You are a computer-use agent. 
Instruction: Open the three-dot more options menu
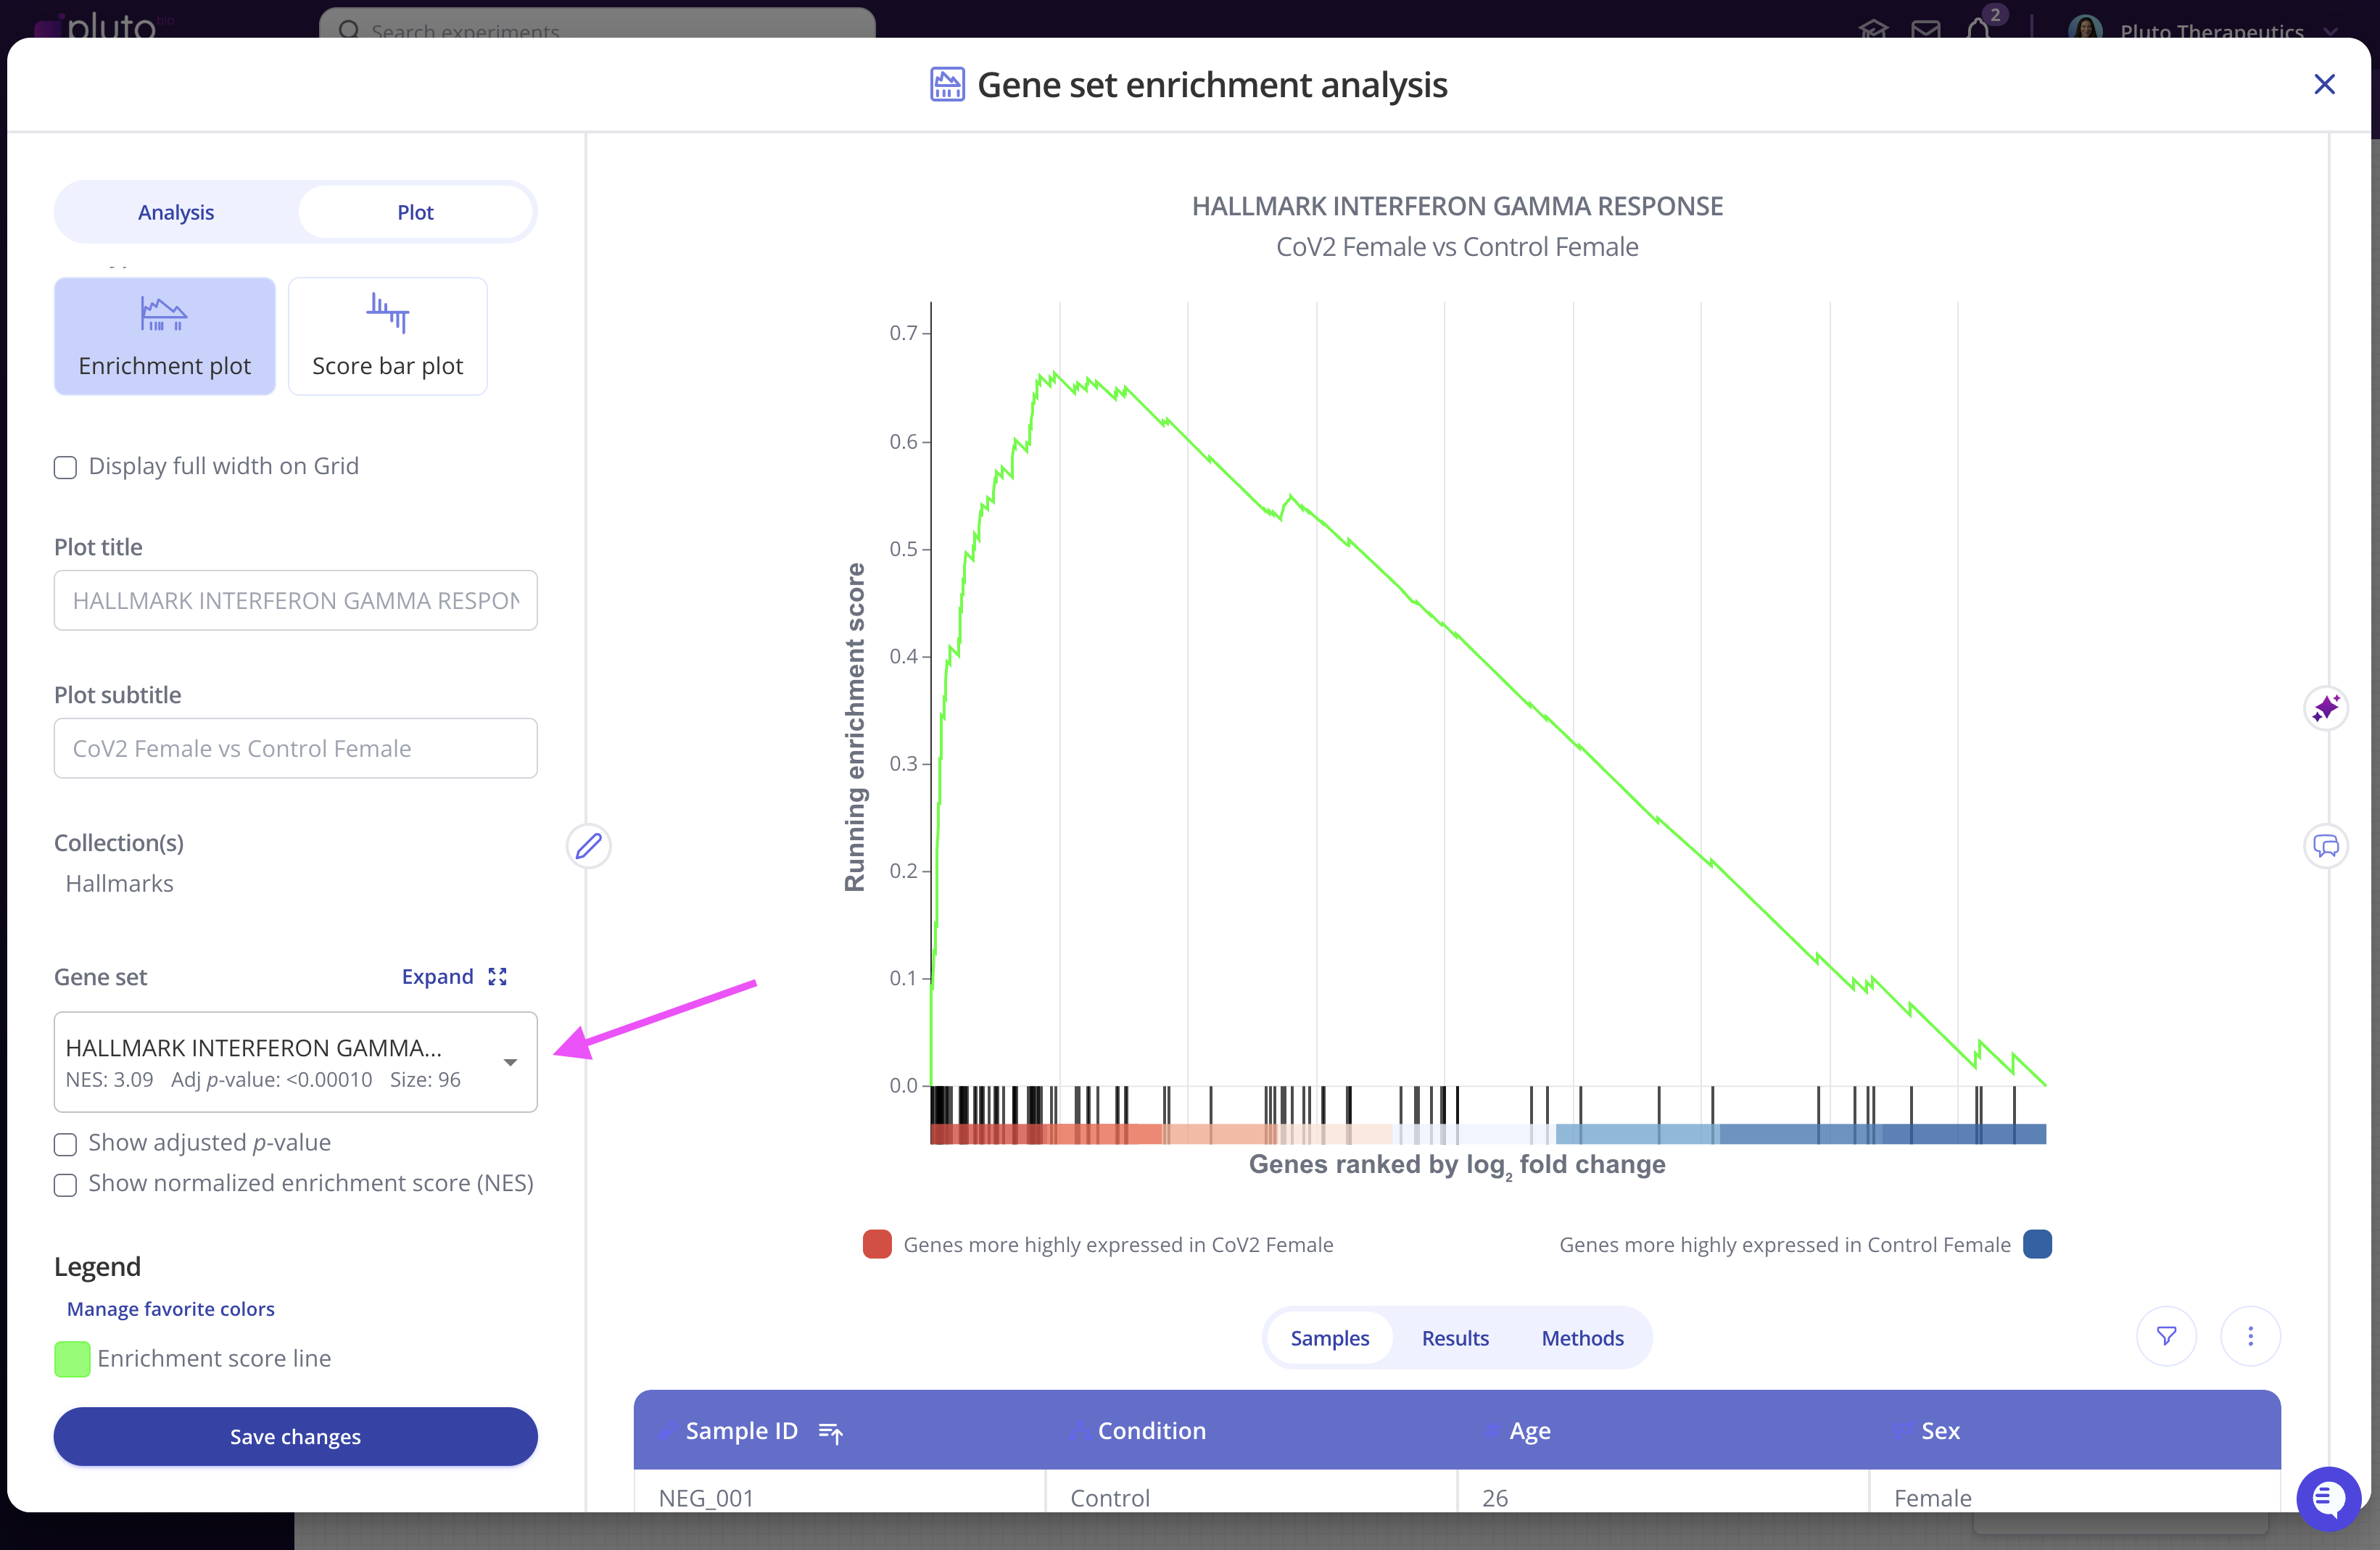click(x=2250, y=1336)
